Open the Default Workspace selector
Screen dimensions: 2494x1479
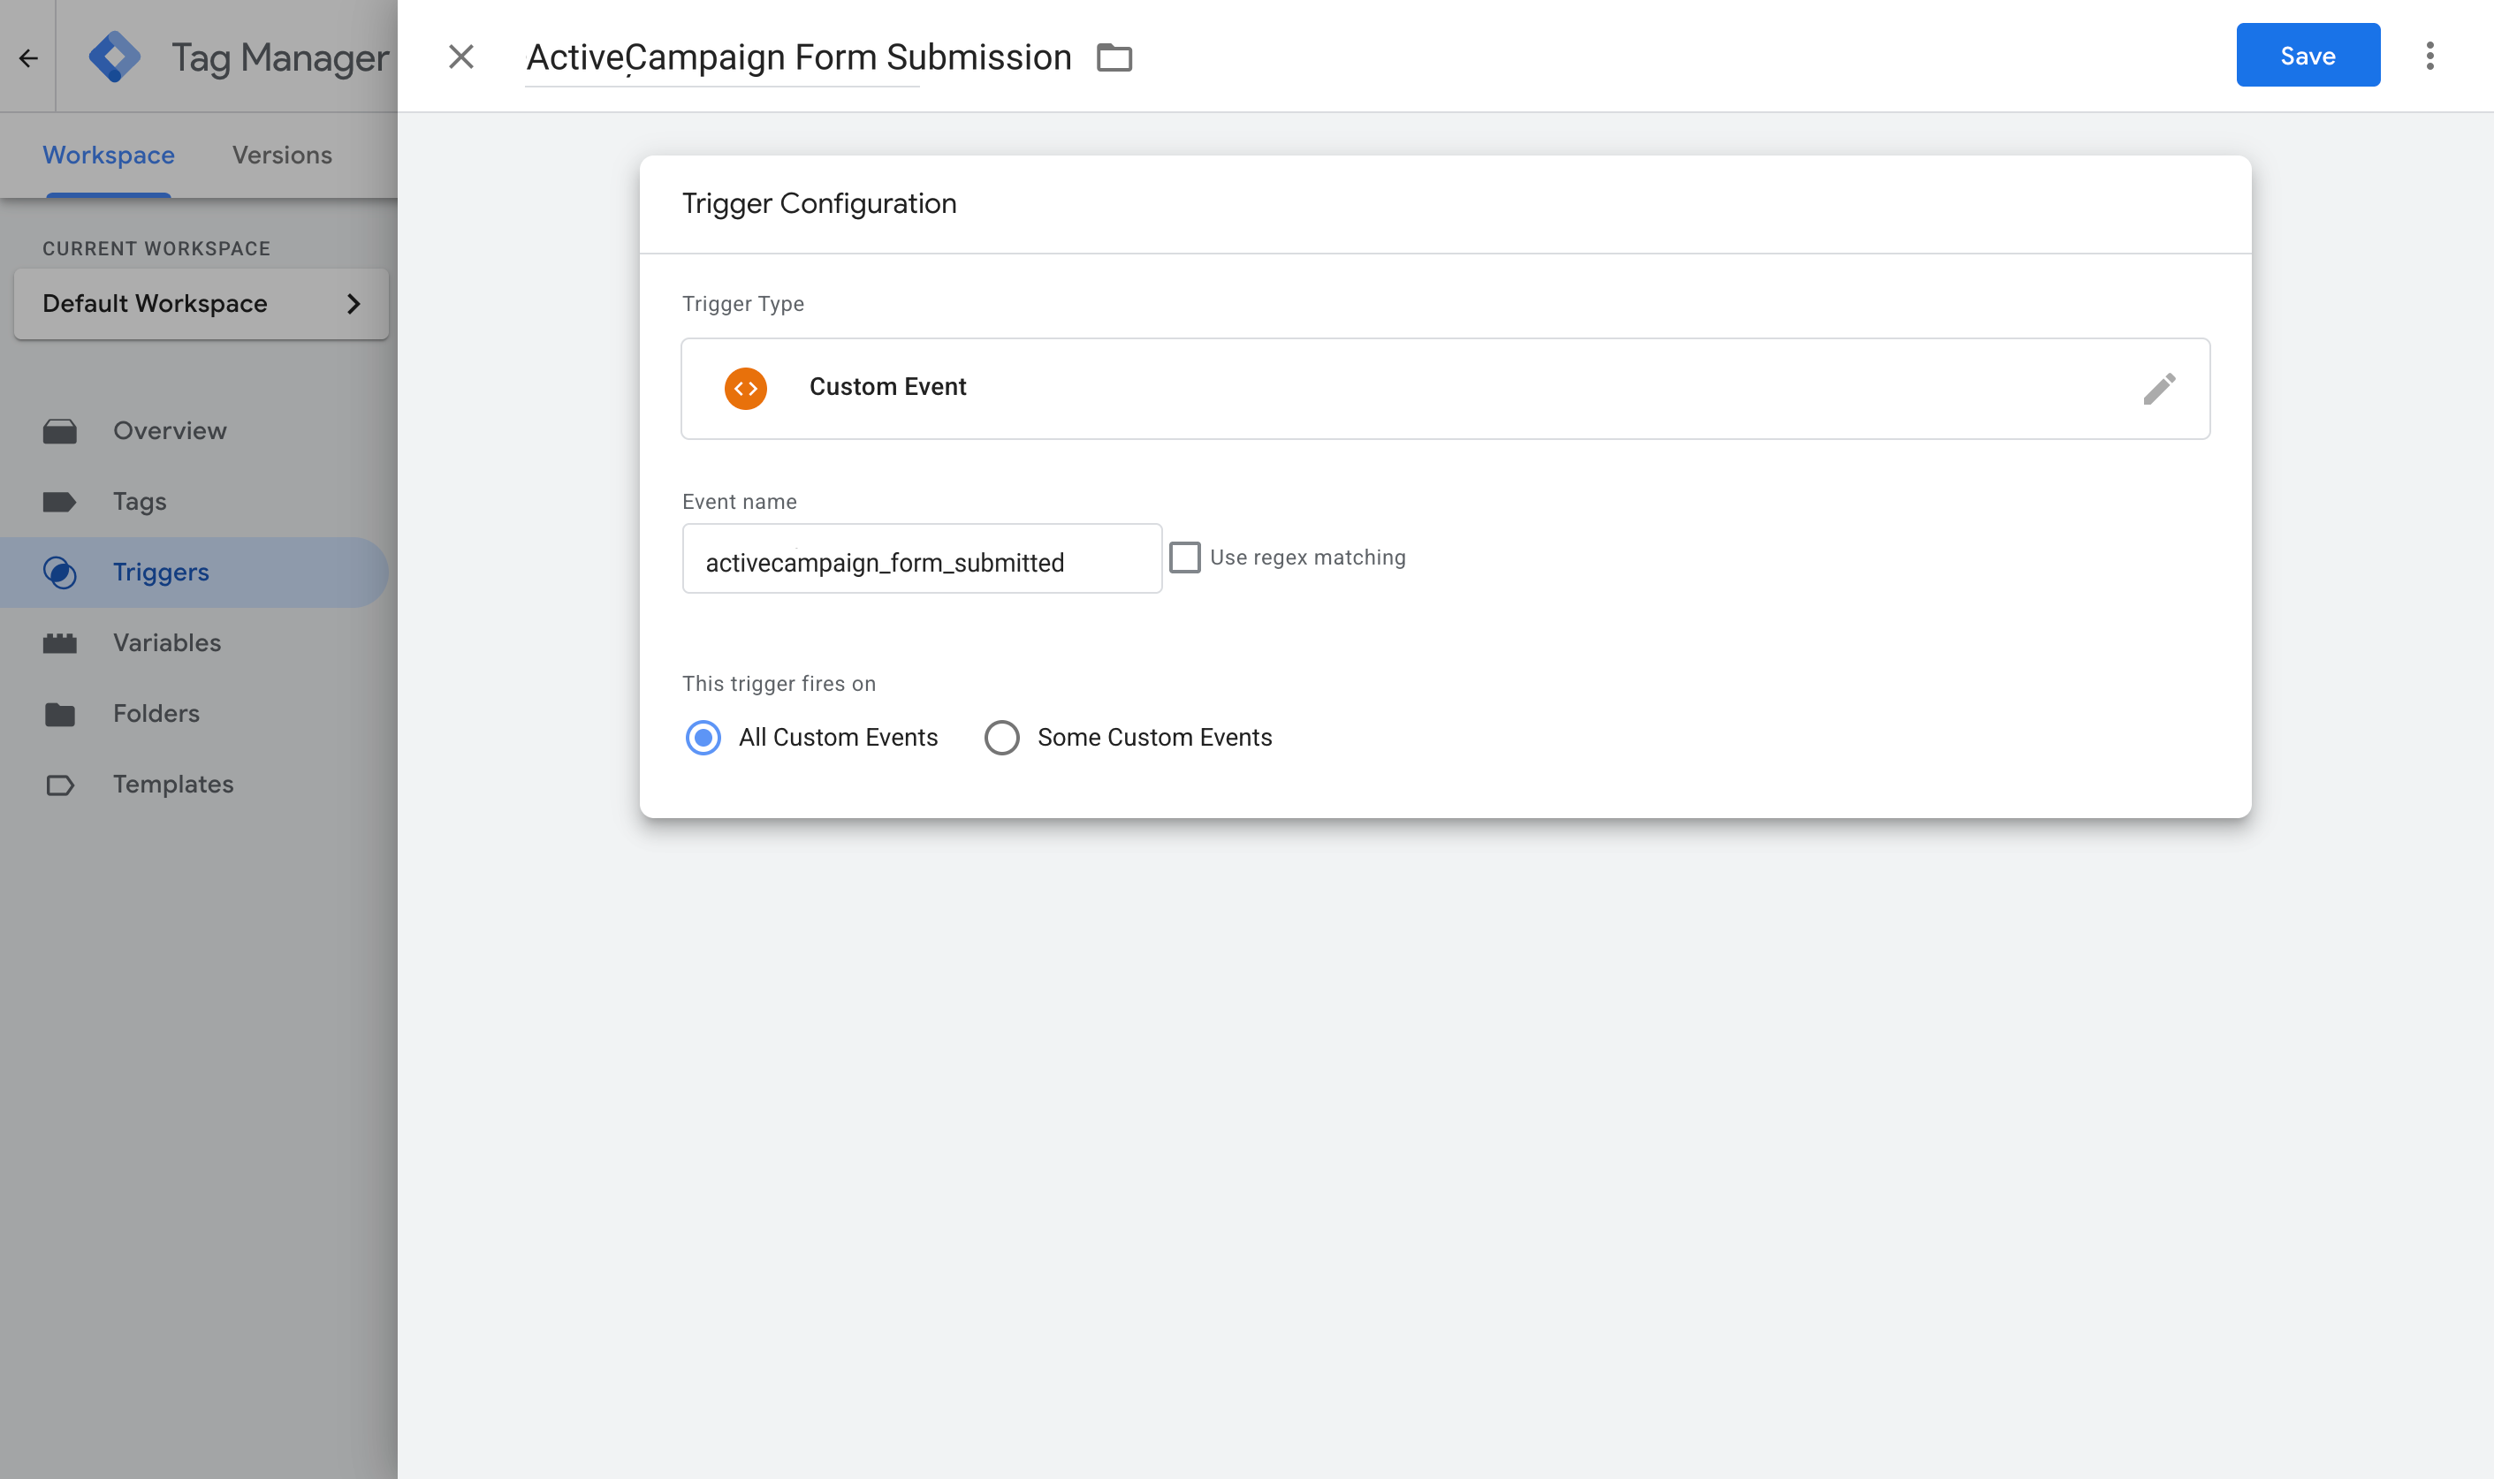201,304
